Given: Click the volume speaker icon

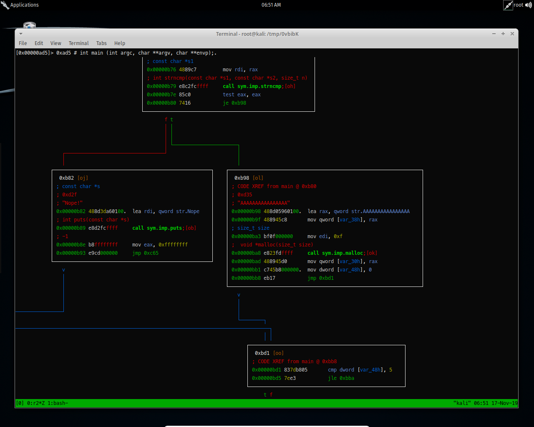Looking at the screenshot, I should click(x=528, y=5).
